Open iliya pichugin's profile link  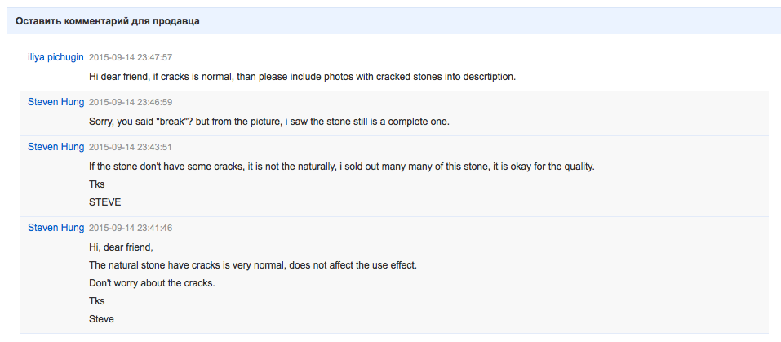(55, 56)
